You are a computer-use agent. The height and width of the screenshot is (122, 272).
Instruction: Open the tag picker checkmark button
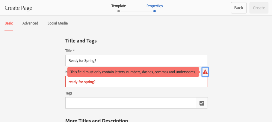(202, 103)
